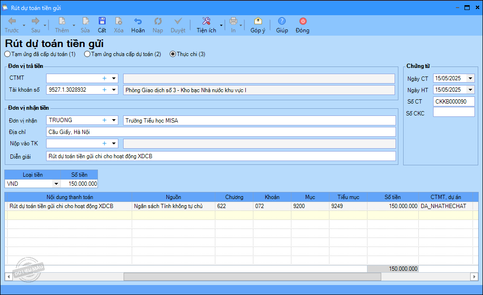Open the Ngày CT date dropdown
The height and width of the screenshot is (295, 483).
[x=470, y=78]
